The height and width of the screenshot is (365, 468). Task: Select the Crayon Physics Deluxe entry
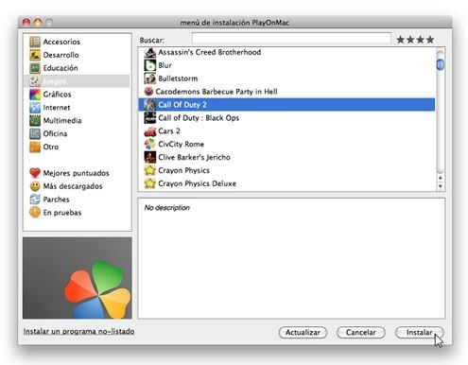point(286,183)
